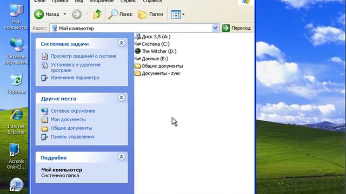Image resolution: width=346 pixels, height=194 pixels.
Task: Click the sidebar Общие документы folder icon
Action: (44, 128)
